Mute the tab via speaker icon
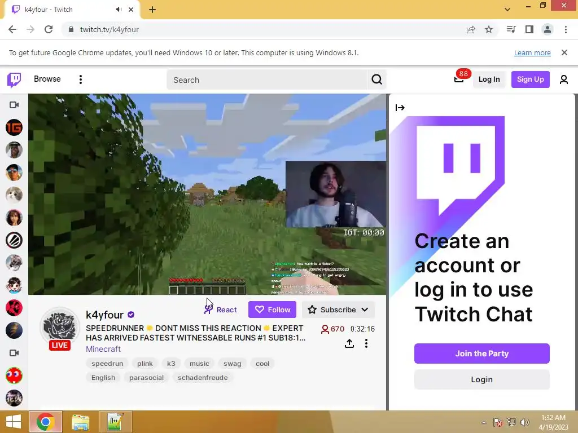578x433 pixels. pyautogui.click(x=119, y=10)
